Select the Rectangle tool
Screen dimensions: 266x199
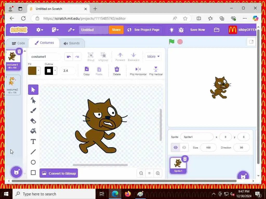point(33,173)
